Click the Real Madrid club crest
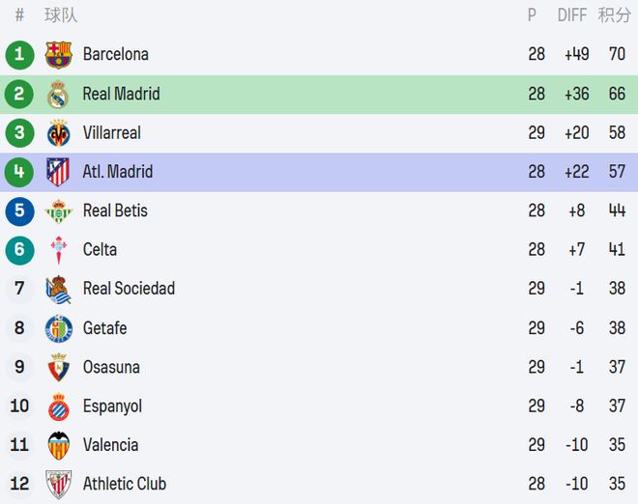 point(58,95)
